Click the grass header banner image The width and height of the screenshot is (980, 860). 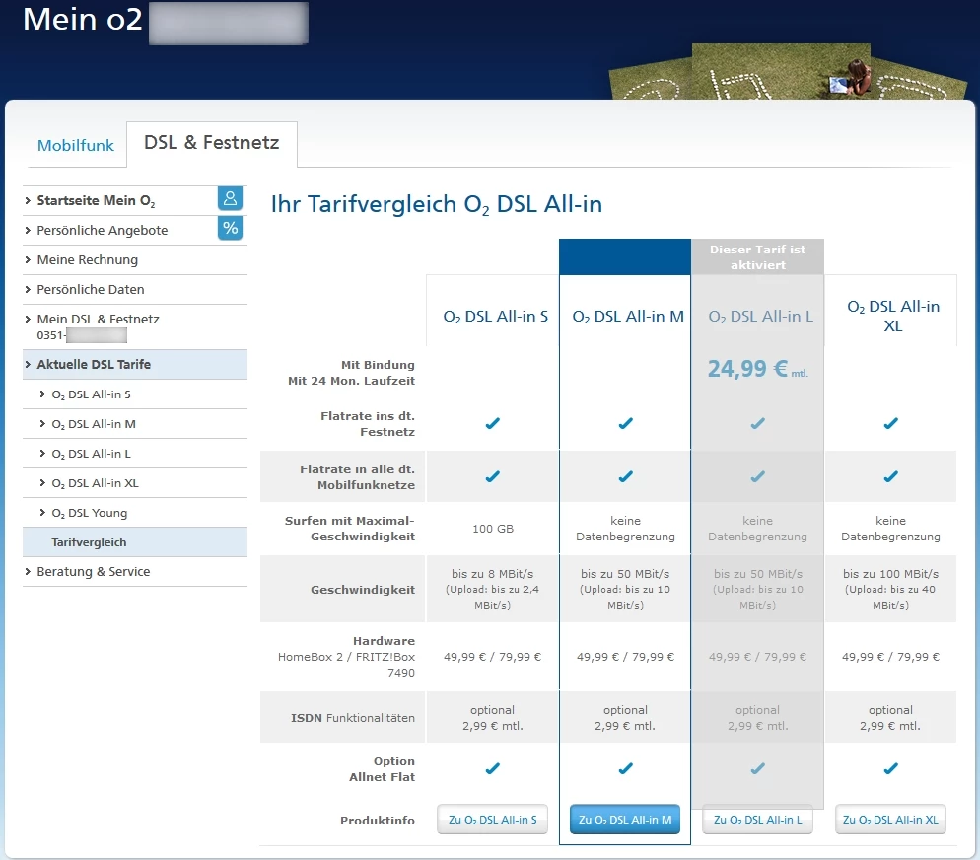click(788, 72)
